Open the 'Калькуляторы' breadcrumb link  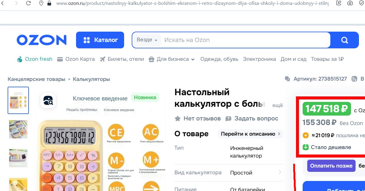coord(91,79)
